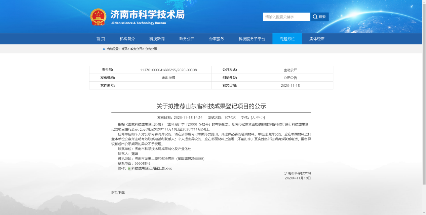Select 大 to enlarge the article font
Image resolution: width=426 pixels, height=215 pixels.
click(x=253, y=117)
